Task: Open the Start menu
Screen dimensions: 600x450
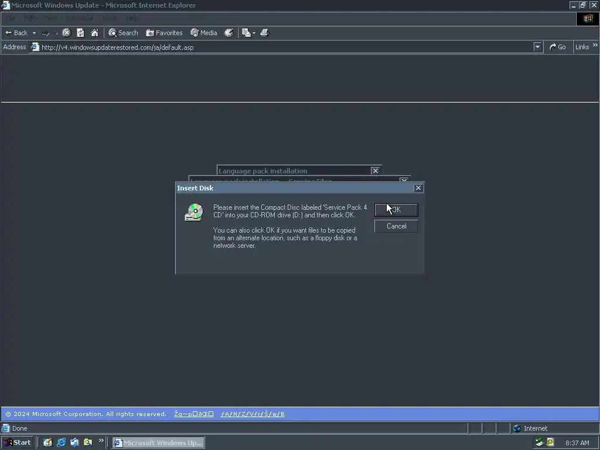Action: pos(17,443)
